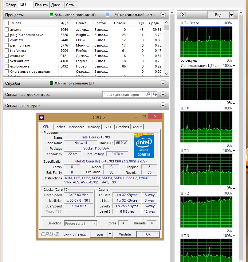The width and height of the screenshot is (248, 262).
Task: Check the perfmon.exe process checkbox
Action: click(7, 45)
